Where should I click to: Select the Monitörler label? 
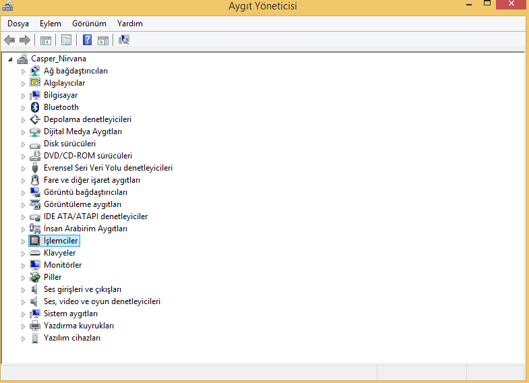pyautogui.click(x=63, y=265)
